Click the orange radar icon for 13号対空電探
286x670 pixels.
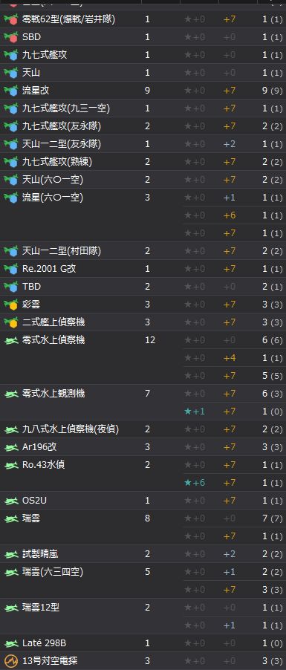point(10,661)
